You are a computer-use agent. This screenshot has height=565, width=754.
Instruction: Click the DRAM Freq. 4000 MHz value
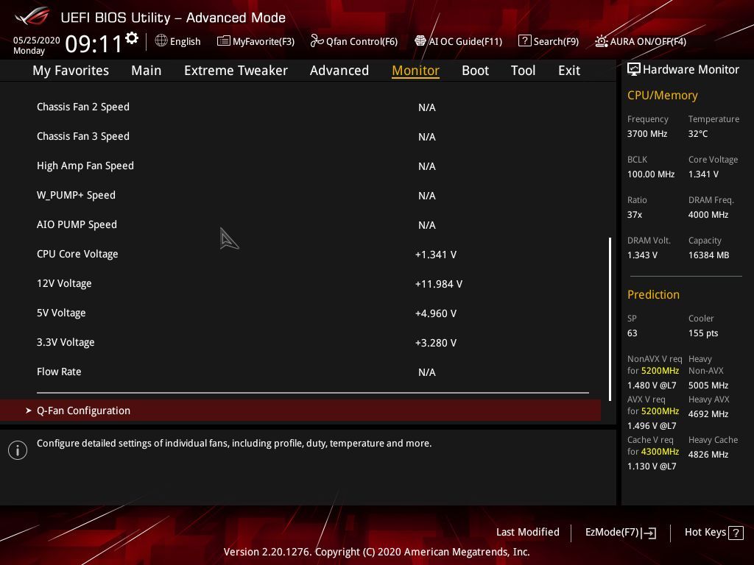(x=708, y=214)
